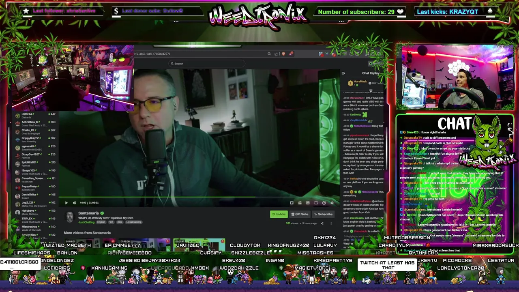Open DrippyDripTV channel in sidebar

[x=35, y=140]
